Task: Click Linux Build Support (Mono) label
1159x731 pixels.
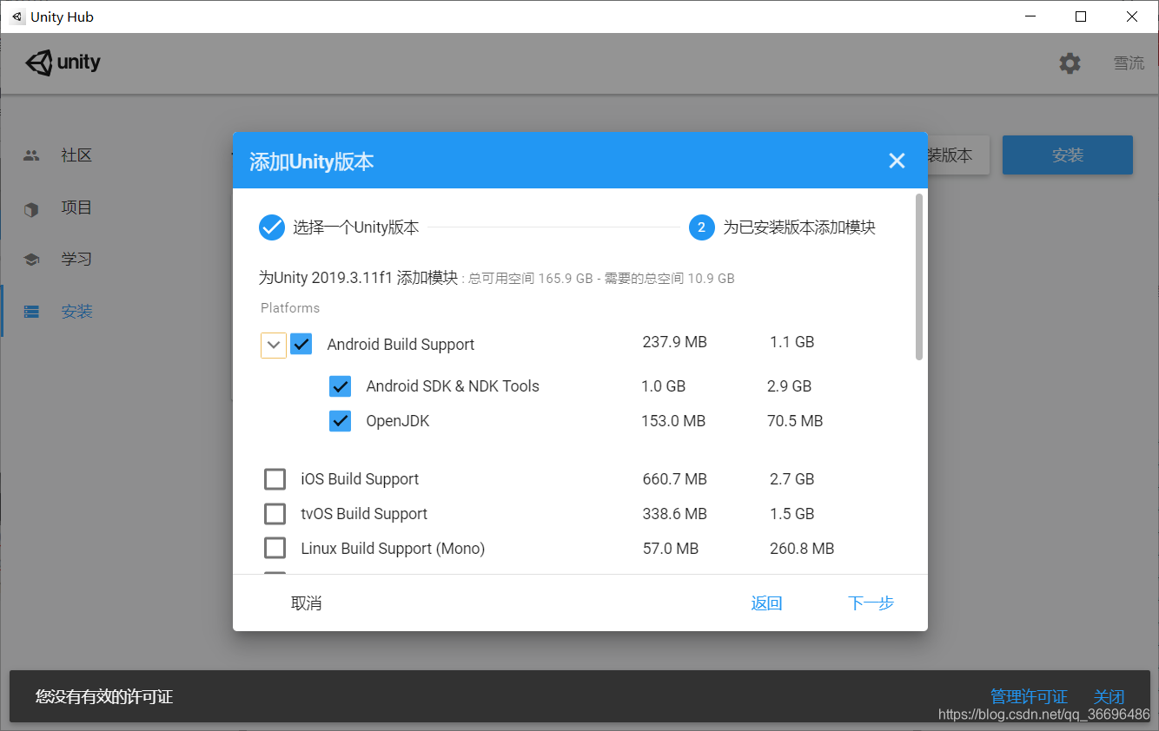Action: pyautogui.click(x=393, y=549)
